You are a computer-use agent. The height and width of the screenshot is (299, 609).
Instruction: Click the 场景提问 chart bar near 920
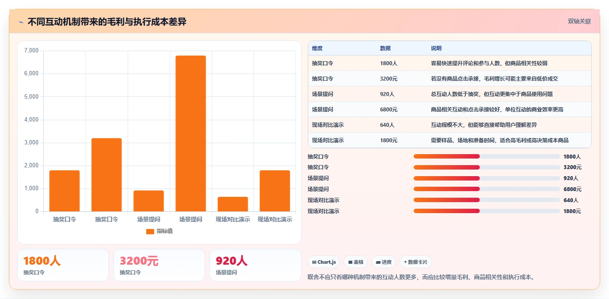click(x=149, y=201)
